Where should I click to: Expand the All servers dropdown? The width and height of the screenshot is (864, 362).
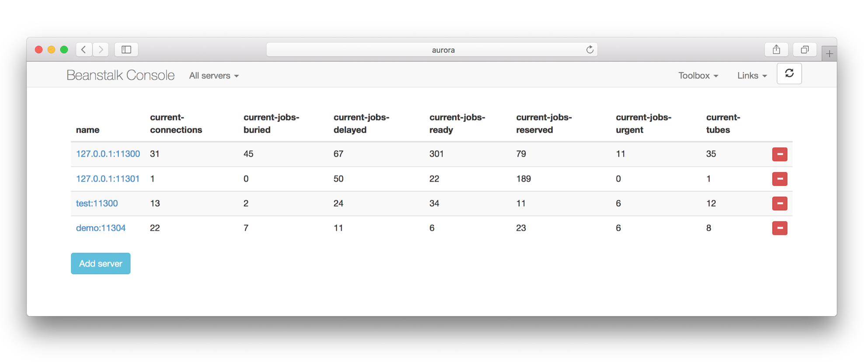(x=214, y=76)
